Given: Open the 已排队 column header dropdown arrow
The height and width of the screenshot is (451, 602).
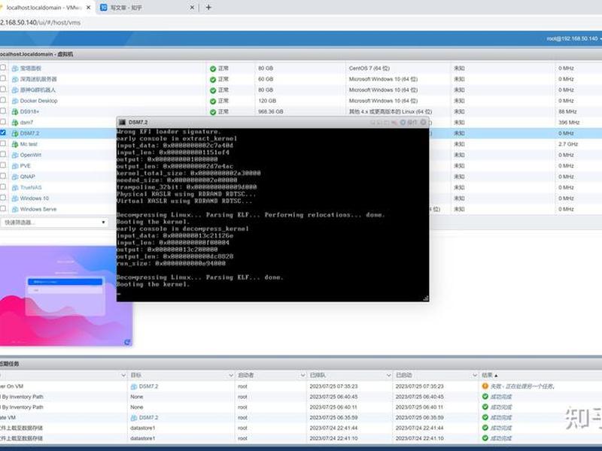Looking at the screenshot, I should point(388,375).
